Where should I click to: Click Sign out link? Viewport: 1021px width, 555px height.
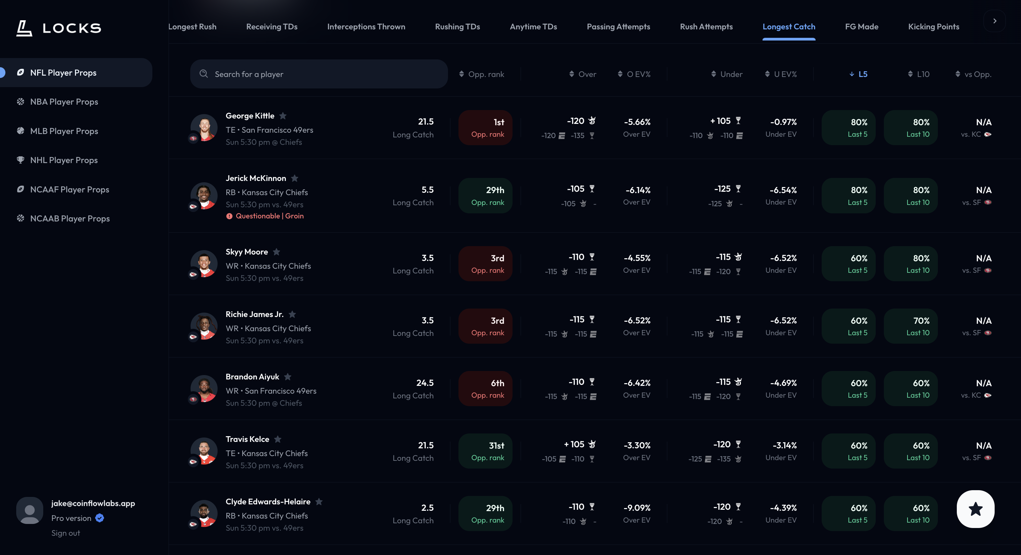coord(66,533)
